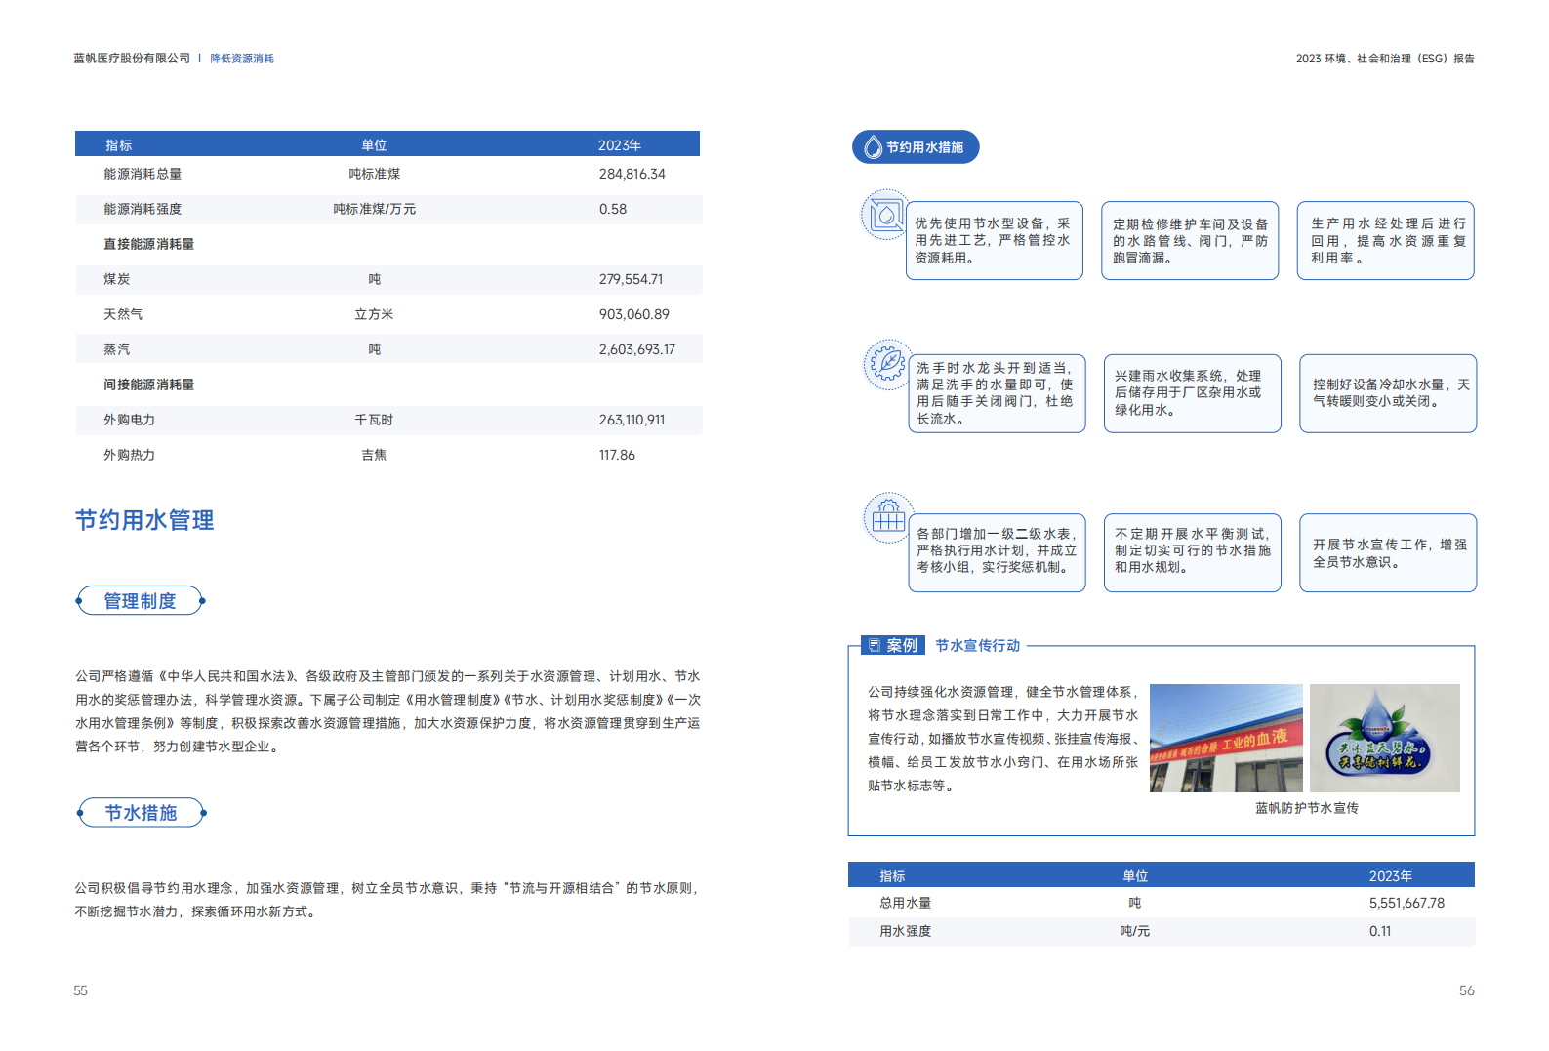The image size is (1549, 1051).
Task: Click the card 洗手时水龙头开到适当
Action: tap(997, 393)
